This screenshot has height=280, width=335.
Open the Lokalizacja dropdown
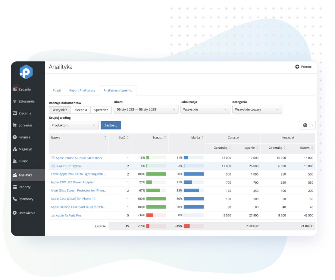point(205,109)
